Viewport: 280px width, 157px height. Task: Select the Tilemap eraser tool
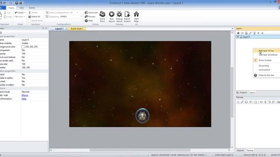pos(250,102)
